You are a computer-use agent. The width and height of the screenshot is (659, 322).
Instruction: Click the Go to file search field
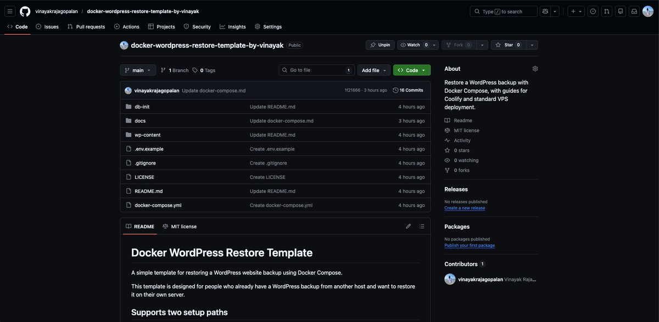pos(317,70)
